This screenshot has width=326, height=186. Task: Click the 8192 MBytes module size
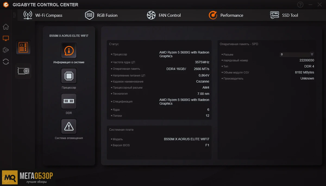305,72
